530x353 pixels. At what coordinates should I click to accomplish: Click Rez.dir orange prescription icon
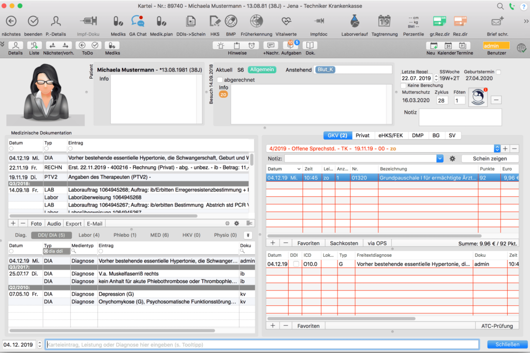[x=460, y=21]
